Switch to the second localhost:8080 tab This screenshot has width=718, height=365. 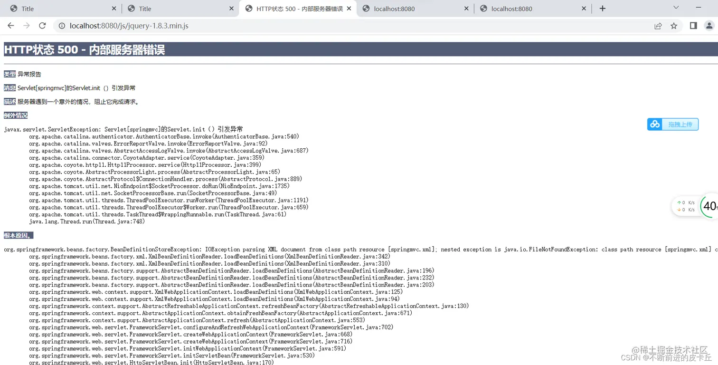coord(533,9)
